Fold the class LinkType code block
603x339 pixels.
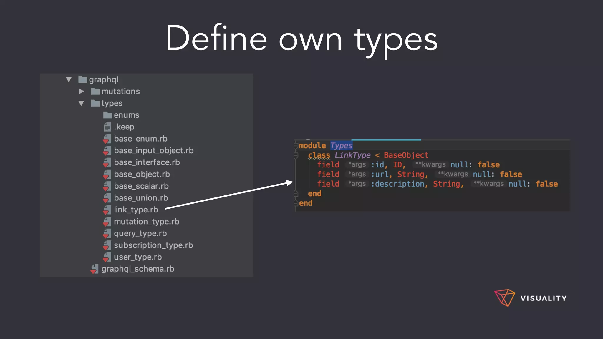click(x=296, y=155)
